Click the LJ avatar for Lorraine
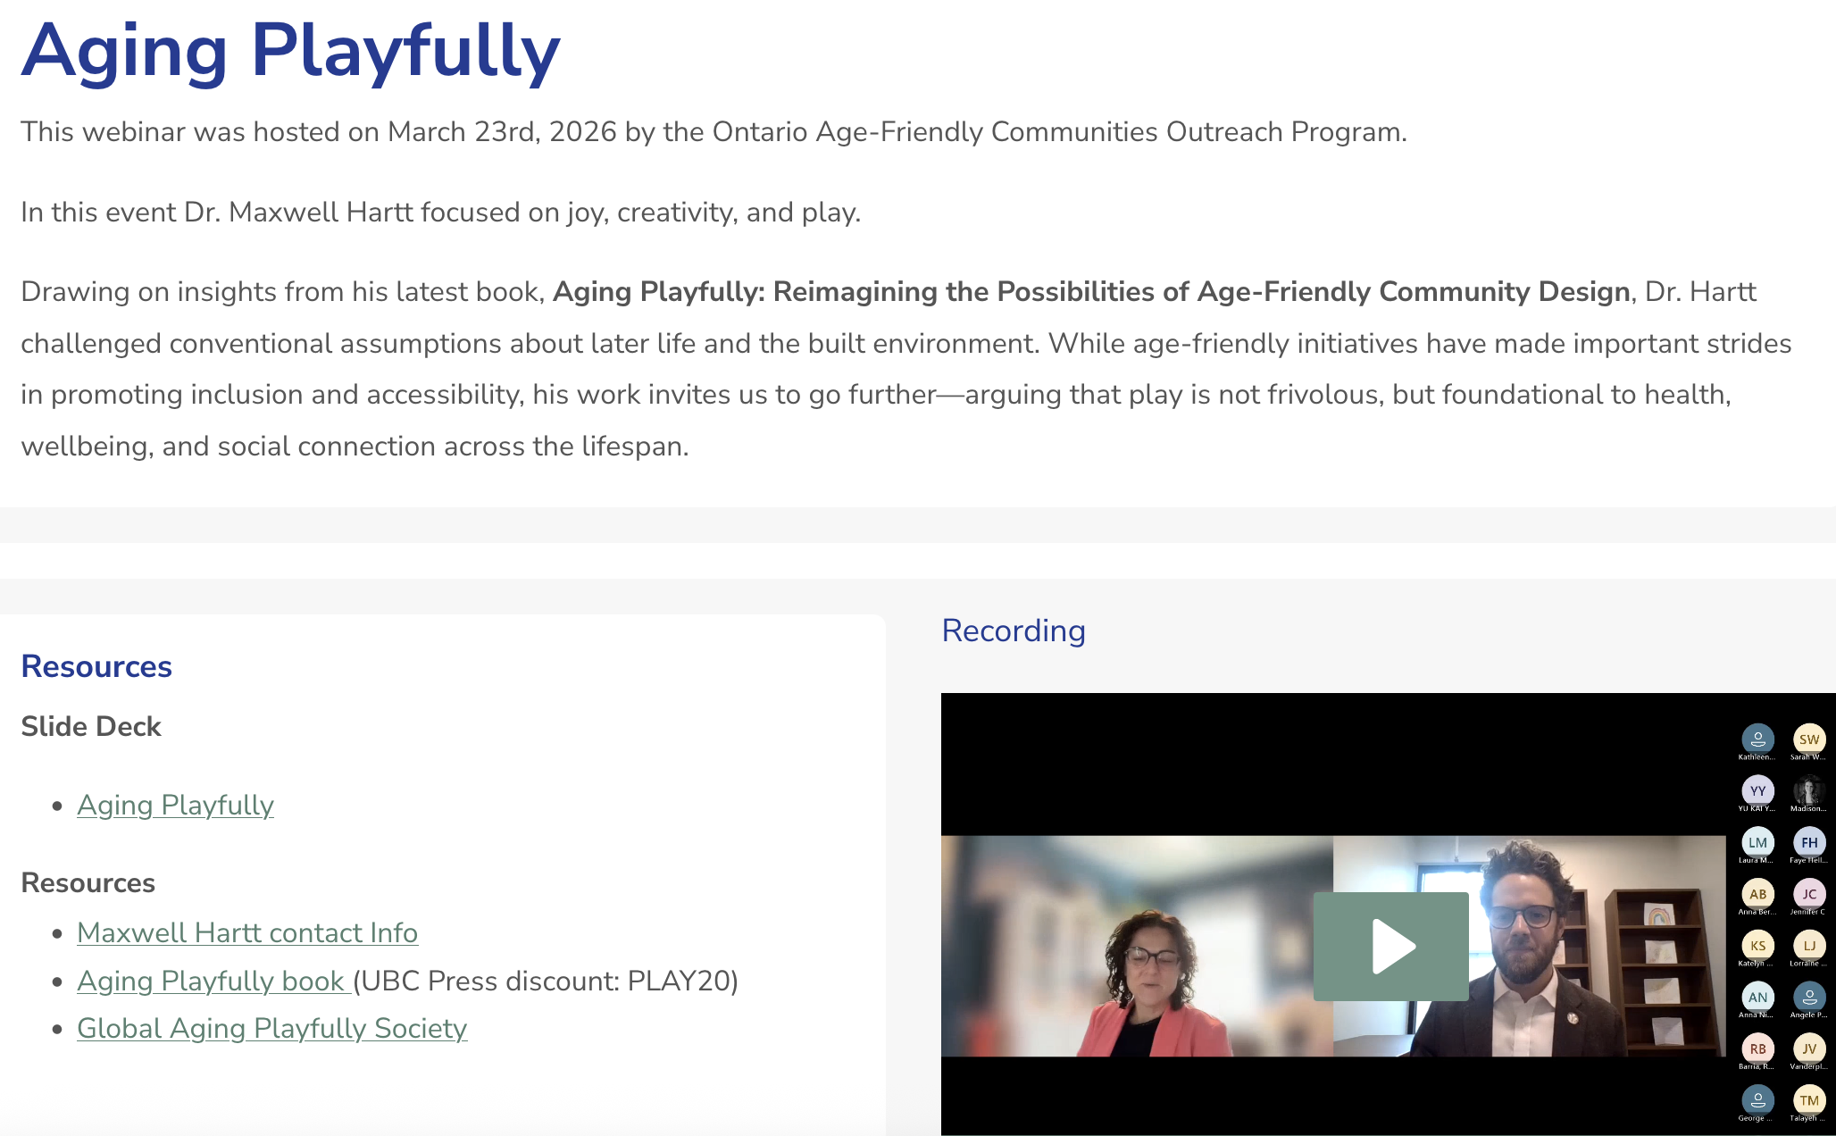 point(1808,946)
